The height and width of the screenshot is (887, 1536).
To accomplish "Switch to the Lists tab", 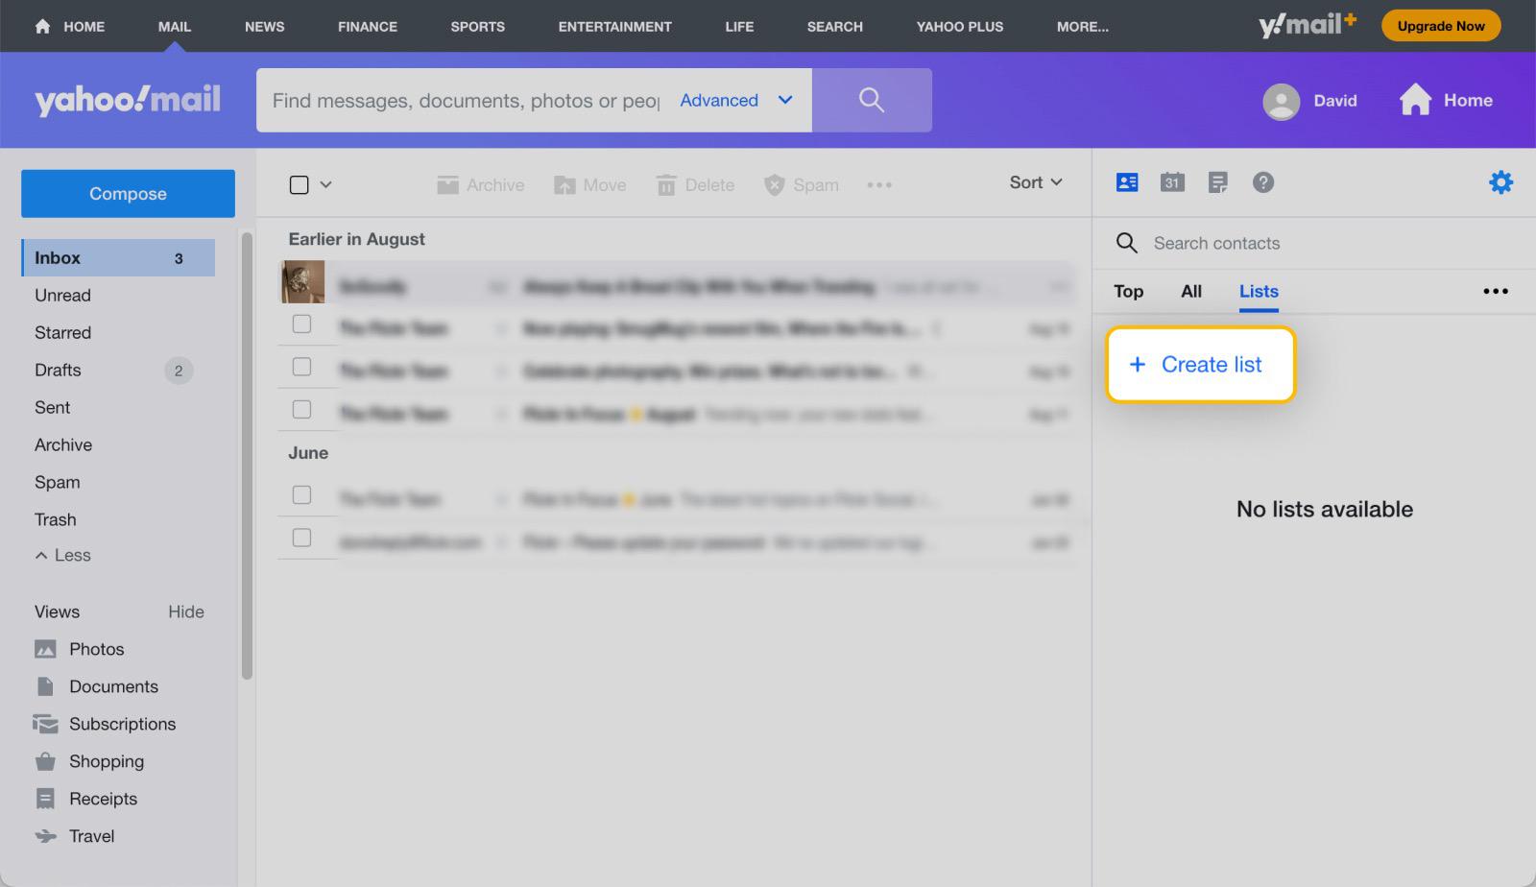I will (x=1258, y=291).
